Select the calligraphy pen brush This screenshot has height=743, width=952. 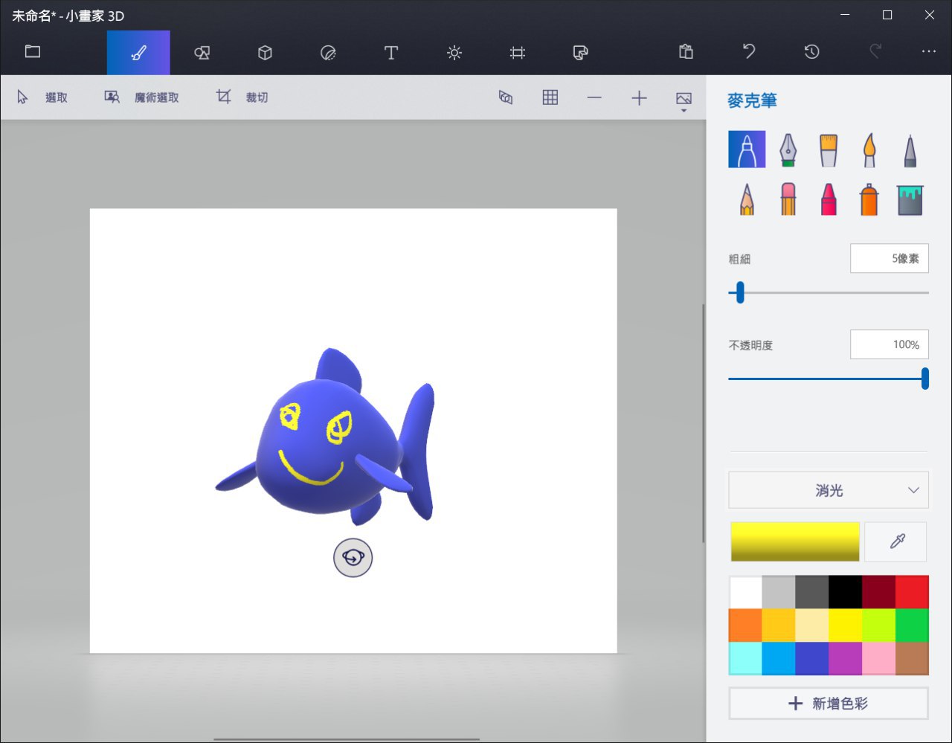tap(788, 149)
